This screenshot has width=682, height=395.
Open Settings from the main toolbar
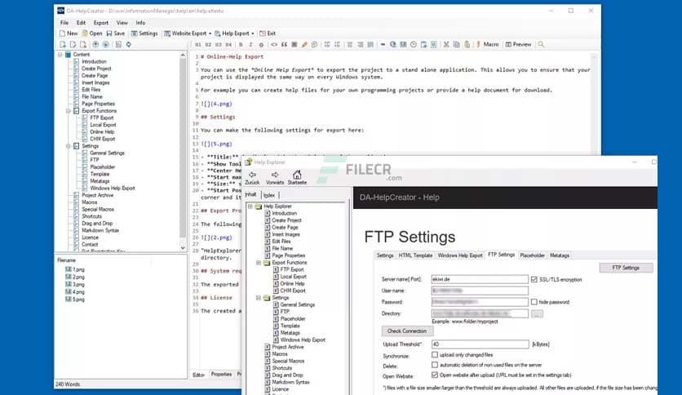[x=144, y=33]
